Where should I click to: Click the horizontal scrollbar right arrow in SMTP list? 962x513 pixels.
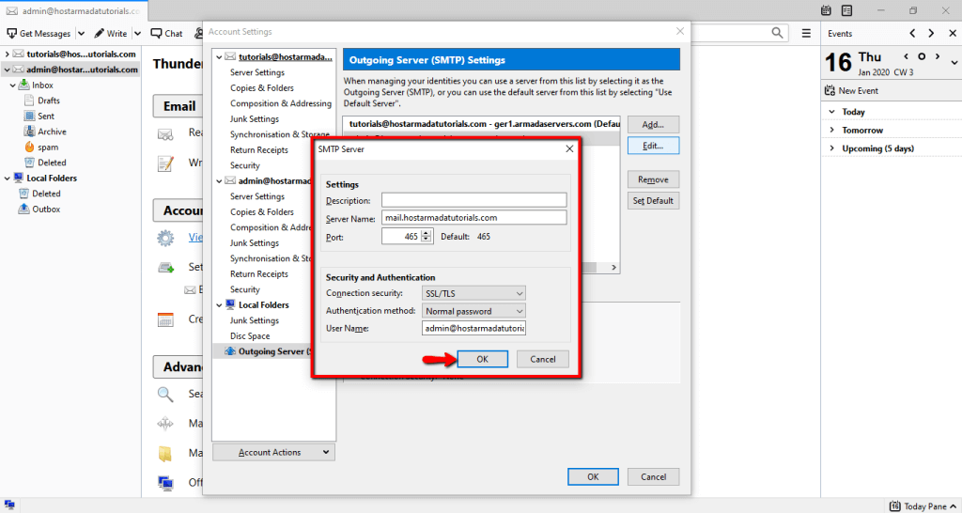[613, 268]
